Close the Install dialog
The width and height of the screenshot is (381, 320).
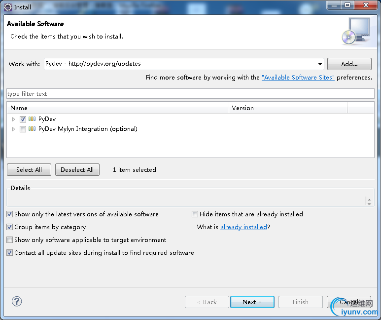click(x=366, y=5)
